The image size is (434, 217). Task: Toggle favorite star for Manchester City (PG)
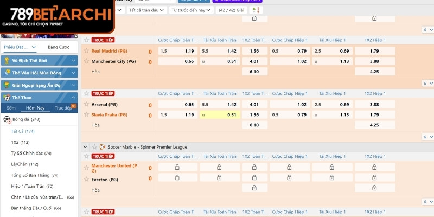pyautogui.click(x=86, y=61)
